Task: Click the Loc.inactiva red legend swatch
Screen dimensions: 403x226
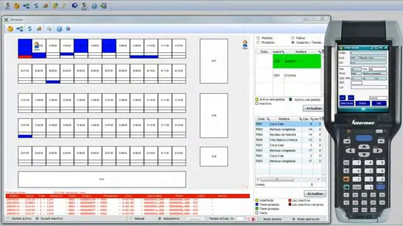Action: click(x=290, y=200)
